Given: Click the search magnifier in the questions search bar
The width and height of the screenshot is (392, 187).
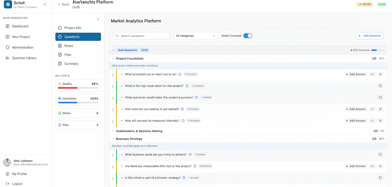Looking at the screenshot, I should coord(117,36).
